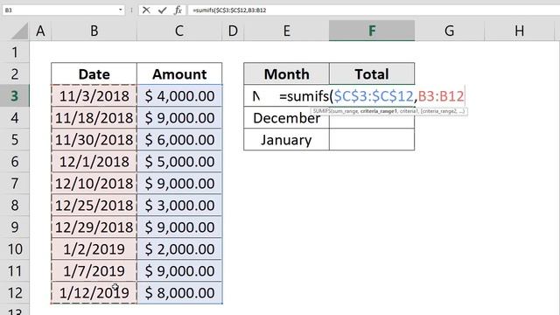Screen dimensions: 560x315
Task: Select the cell with date 1/2/2019
Action: 94,248
